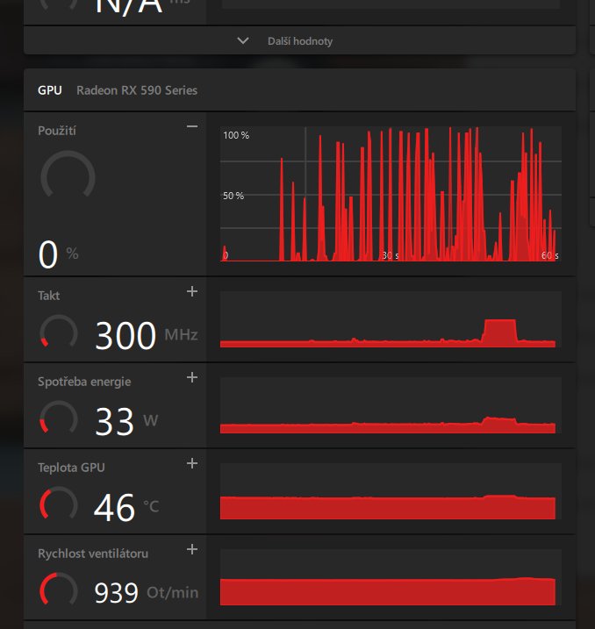Image resolution: width=595 pixels, height=629 pixels.
Task: Select the GPU Radeon RX 590 Series header
Action: pos(118,90)
